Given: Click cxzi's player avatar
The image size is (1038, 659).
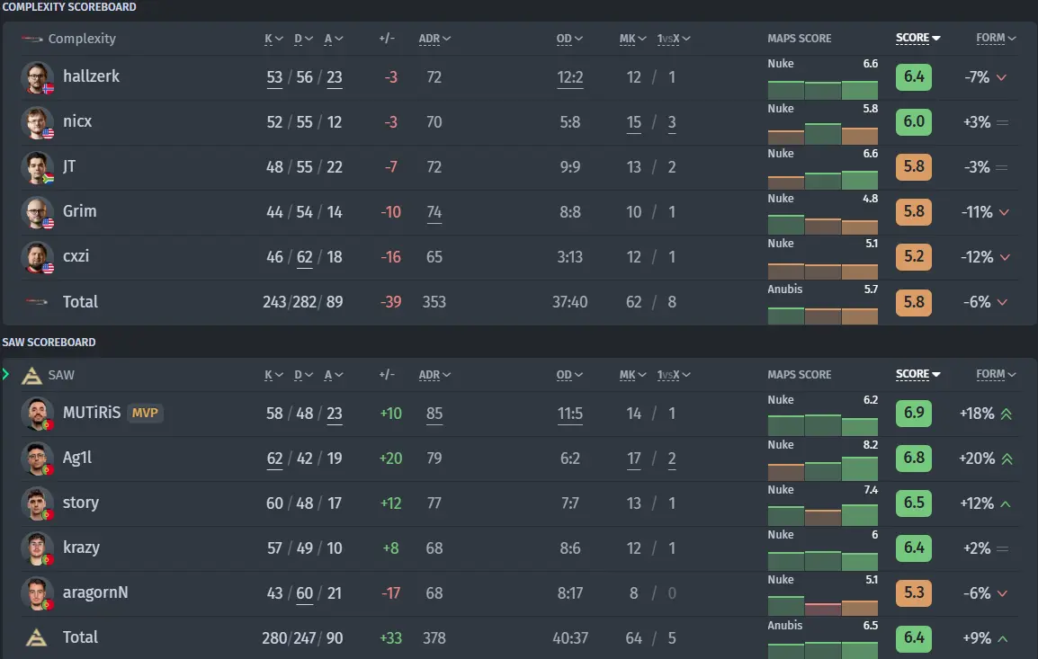Looking at the screenshot, I should [x=36, y=257].
